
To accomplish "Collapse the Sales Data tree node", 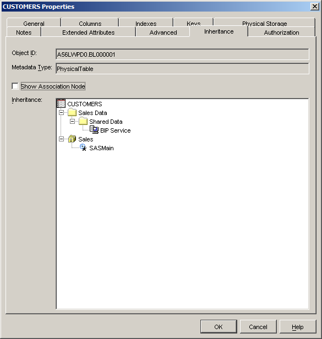I will (x=62, y=113).
